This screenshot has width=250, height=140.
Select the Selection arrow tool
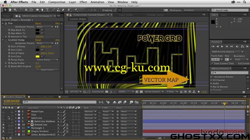[x=5, y=10]
